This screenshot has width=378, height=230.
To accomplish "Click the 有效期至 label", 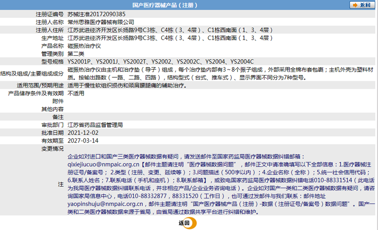I will [x=52, y=141].
